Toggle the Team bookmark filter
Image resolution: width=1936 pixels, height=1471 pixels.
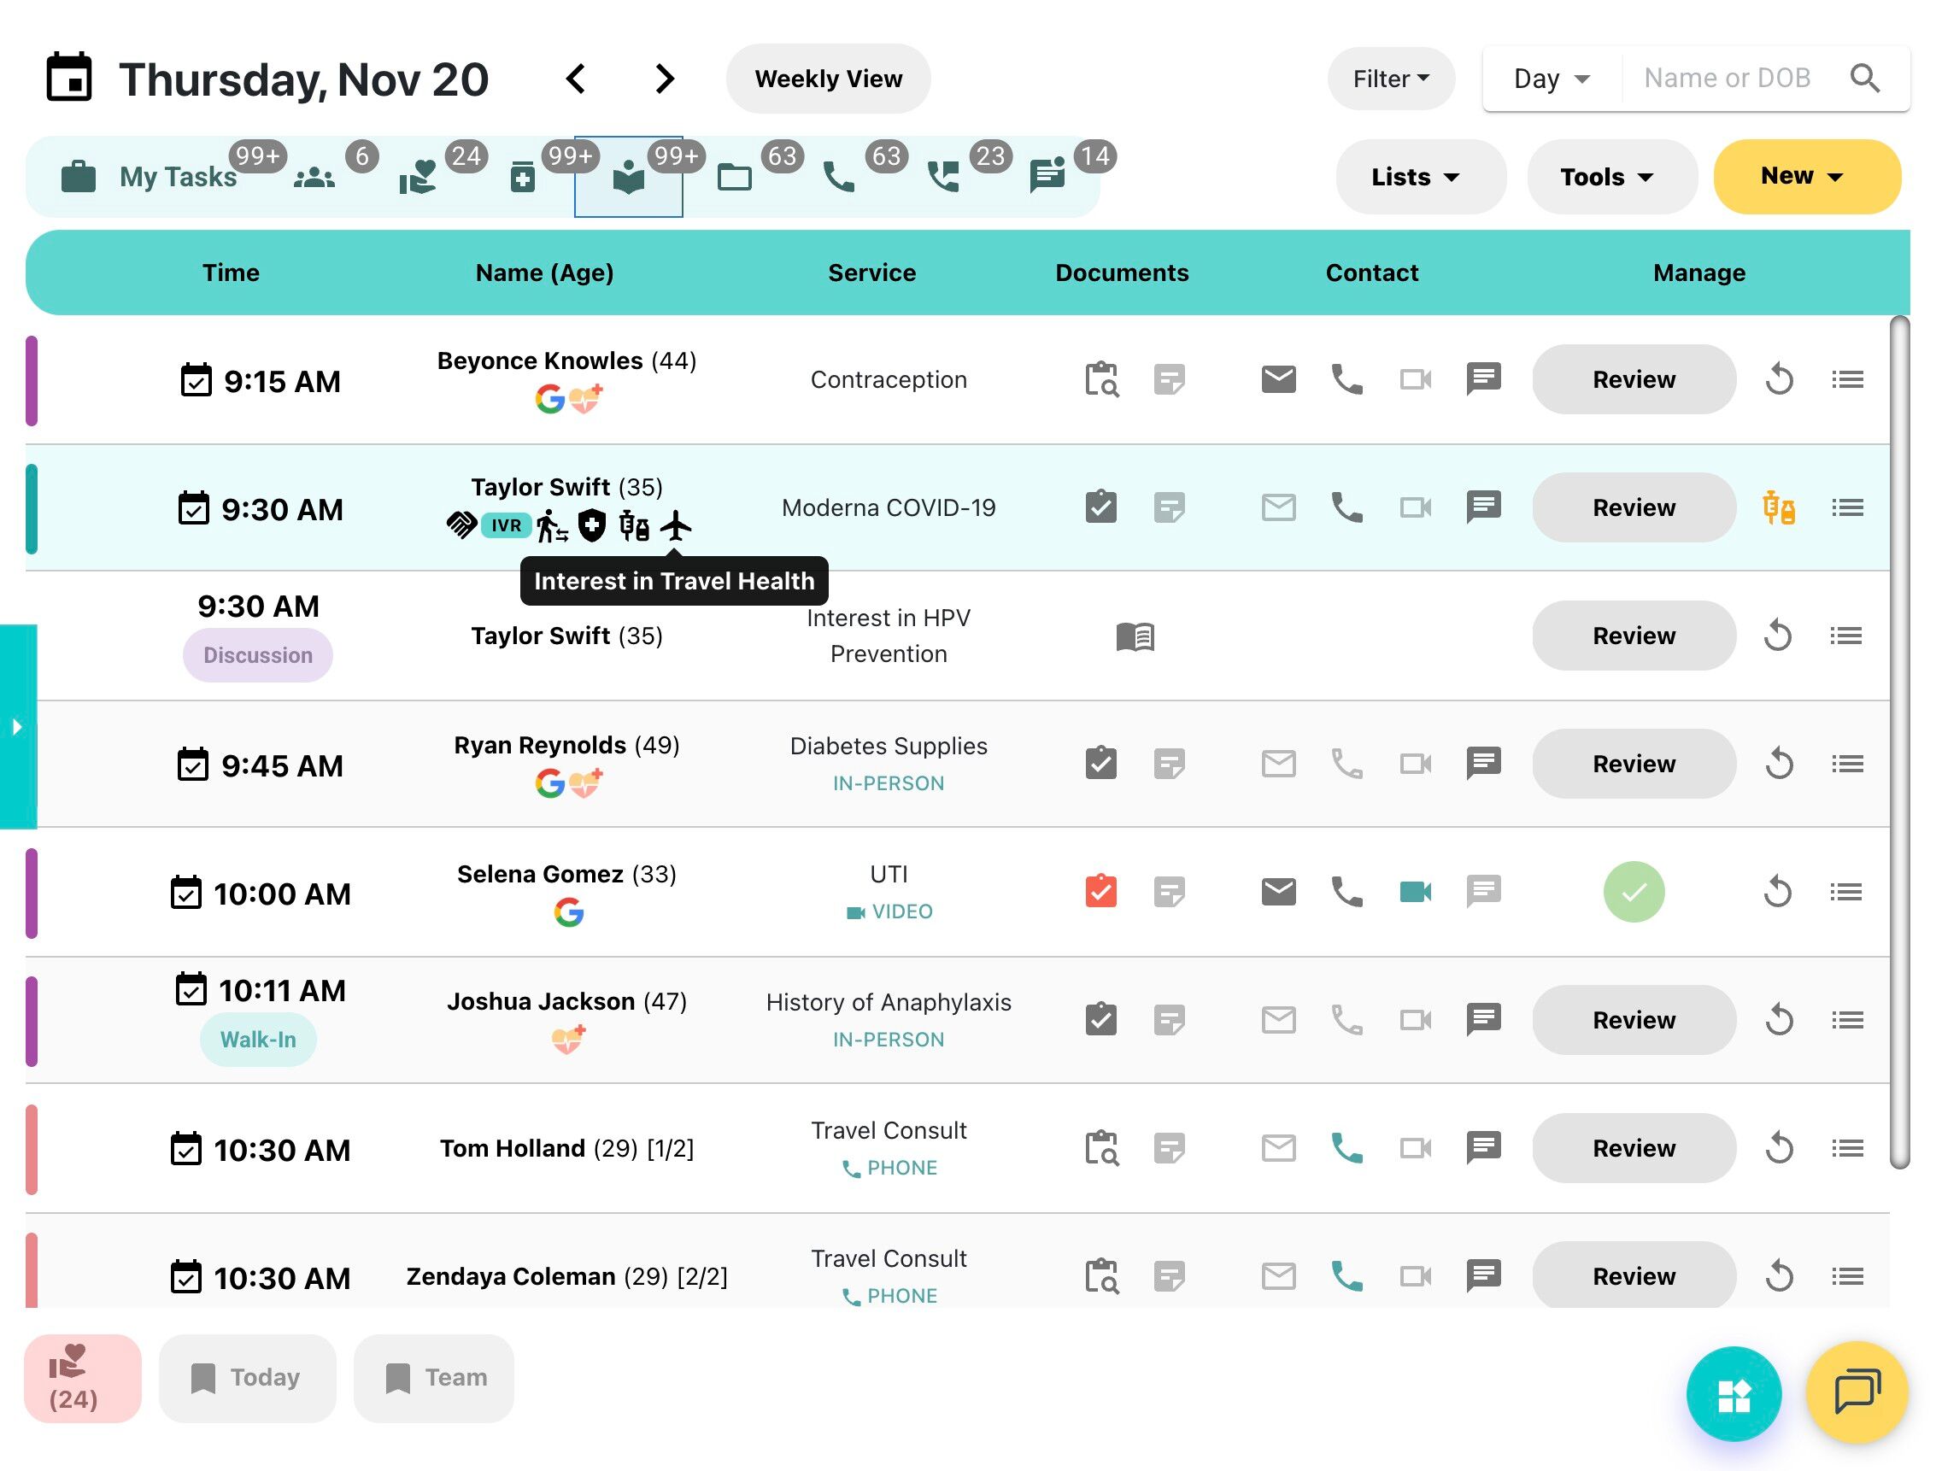pos(434,1378)
